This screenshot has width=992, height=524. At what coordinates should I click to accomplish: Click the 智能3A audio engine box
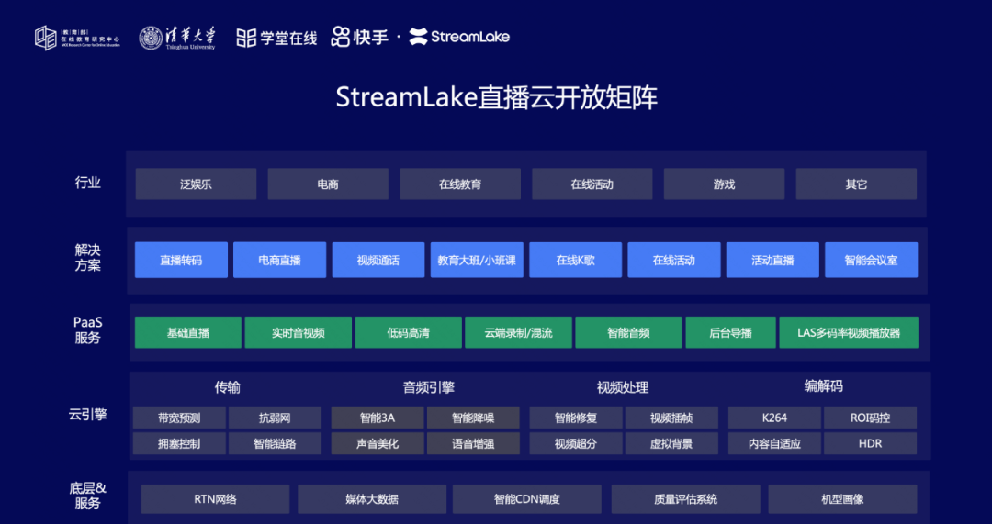378,418
